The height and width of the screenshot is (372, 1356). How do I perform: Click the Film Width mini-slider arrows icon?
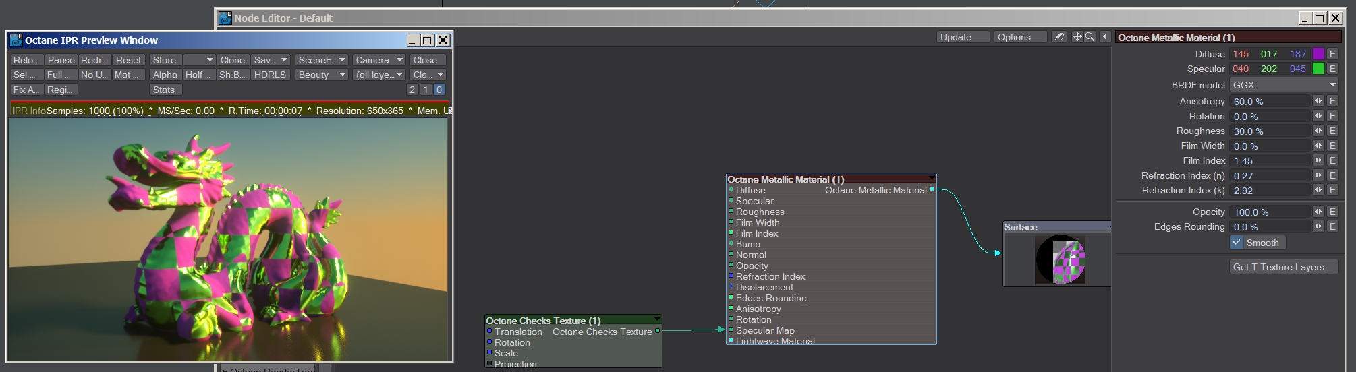(x=1318, y=146)
